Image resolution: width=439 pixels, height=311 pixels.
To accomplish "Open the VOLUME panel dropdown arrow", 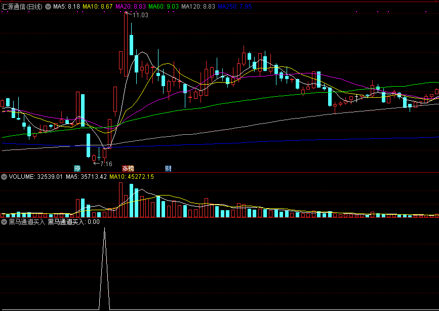I will [x=4, y=177].
